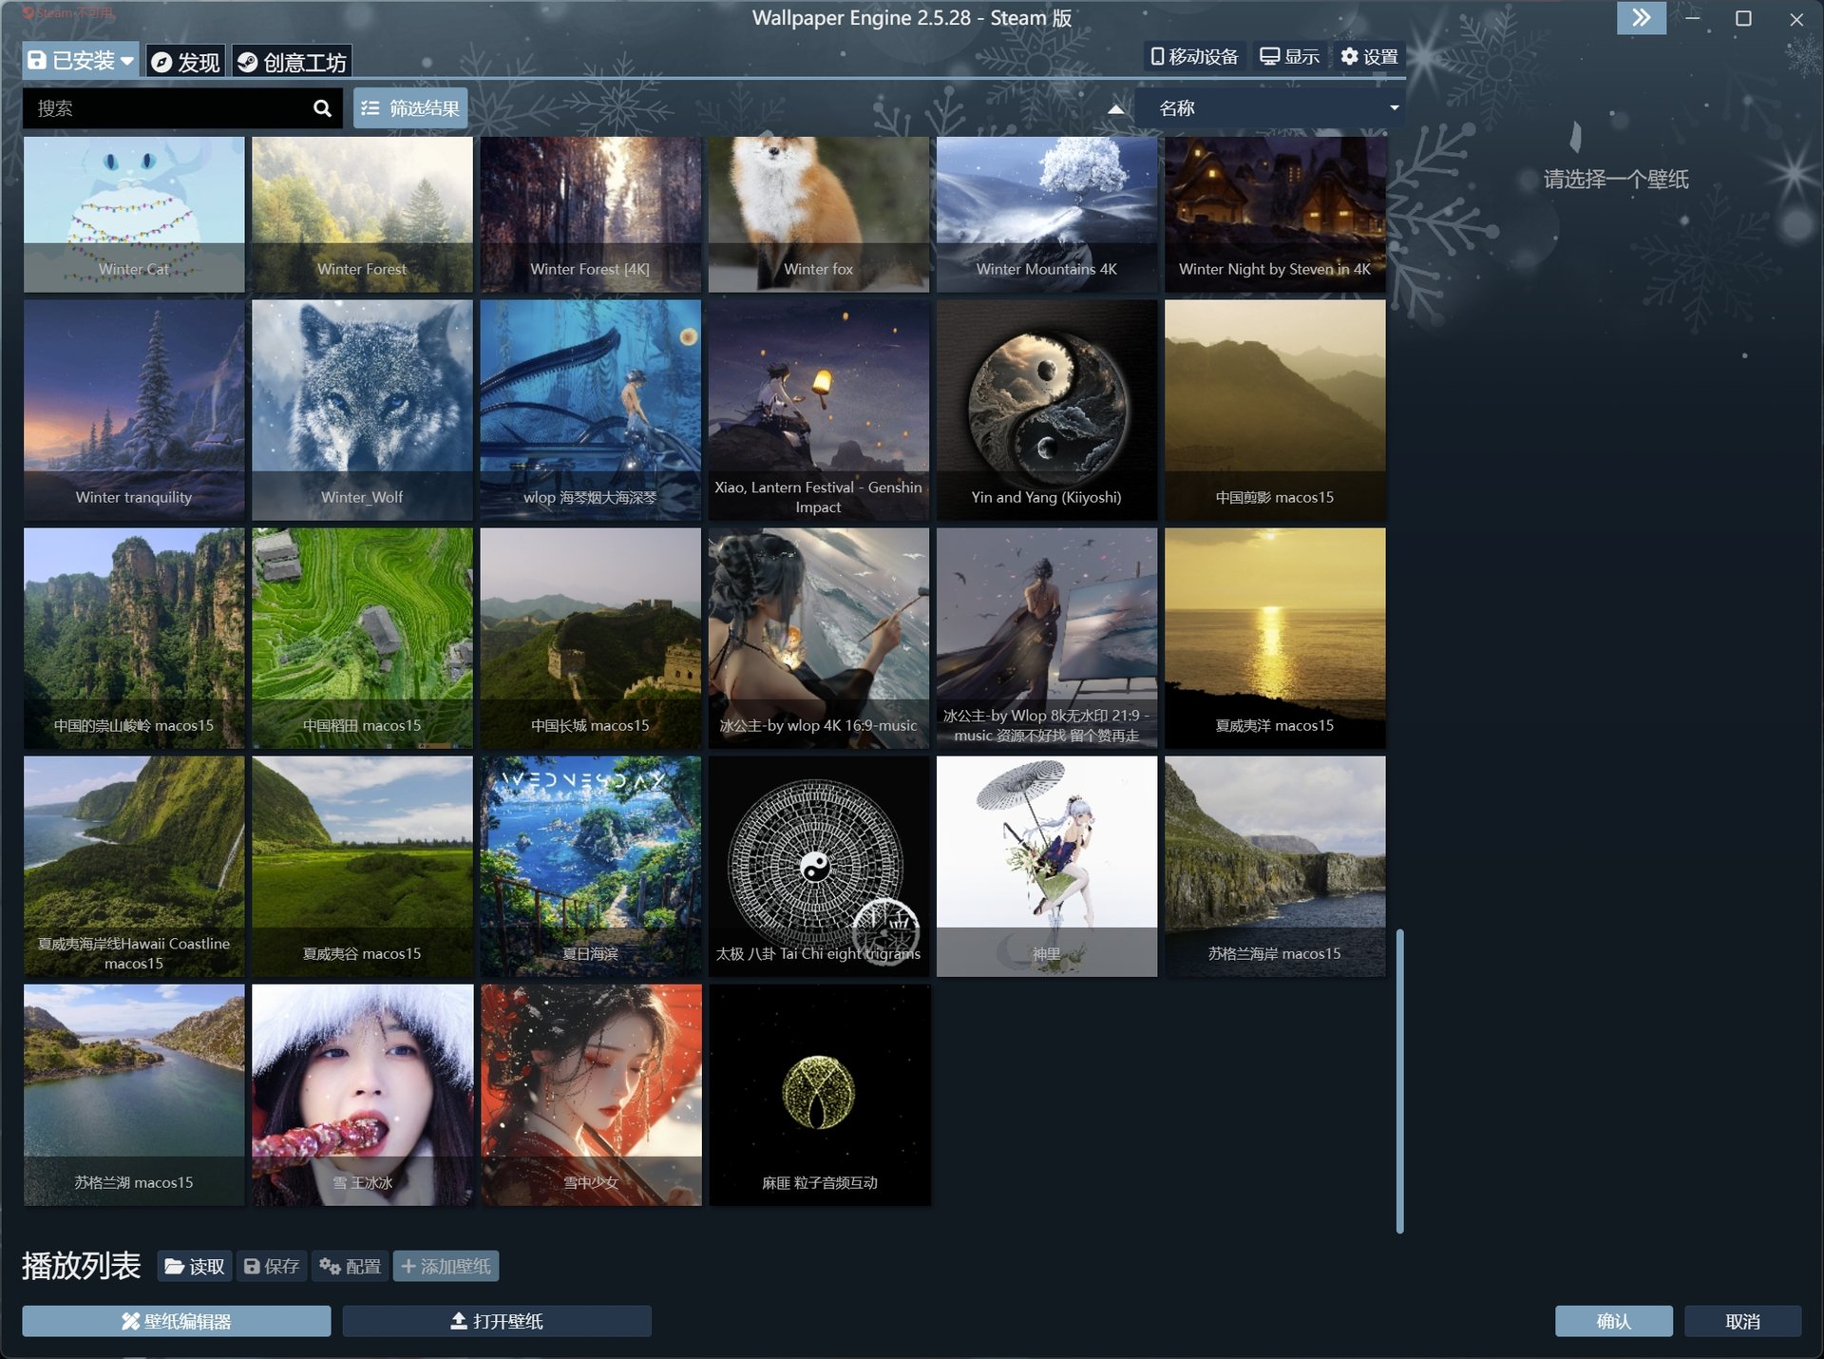Open playlist settings via the 配置 gear

(x=350, y=1266)
